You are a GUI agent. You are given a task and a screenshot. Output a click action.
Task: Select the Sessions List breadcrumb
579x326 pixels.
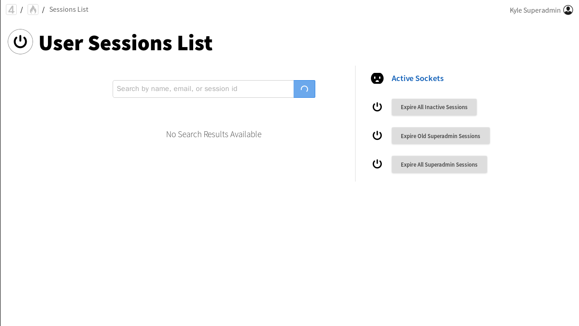69,10
